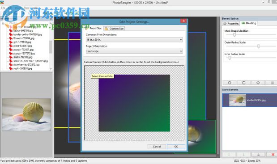Close Edit Project Settings dialog
The height and width of the screenshot is (164, 277).
point(183,21)
